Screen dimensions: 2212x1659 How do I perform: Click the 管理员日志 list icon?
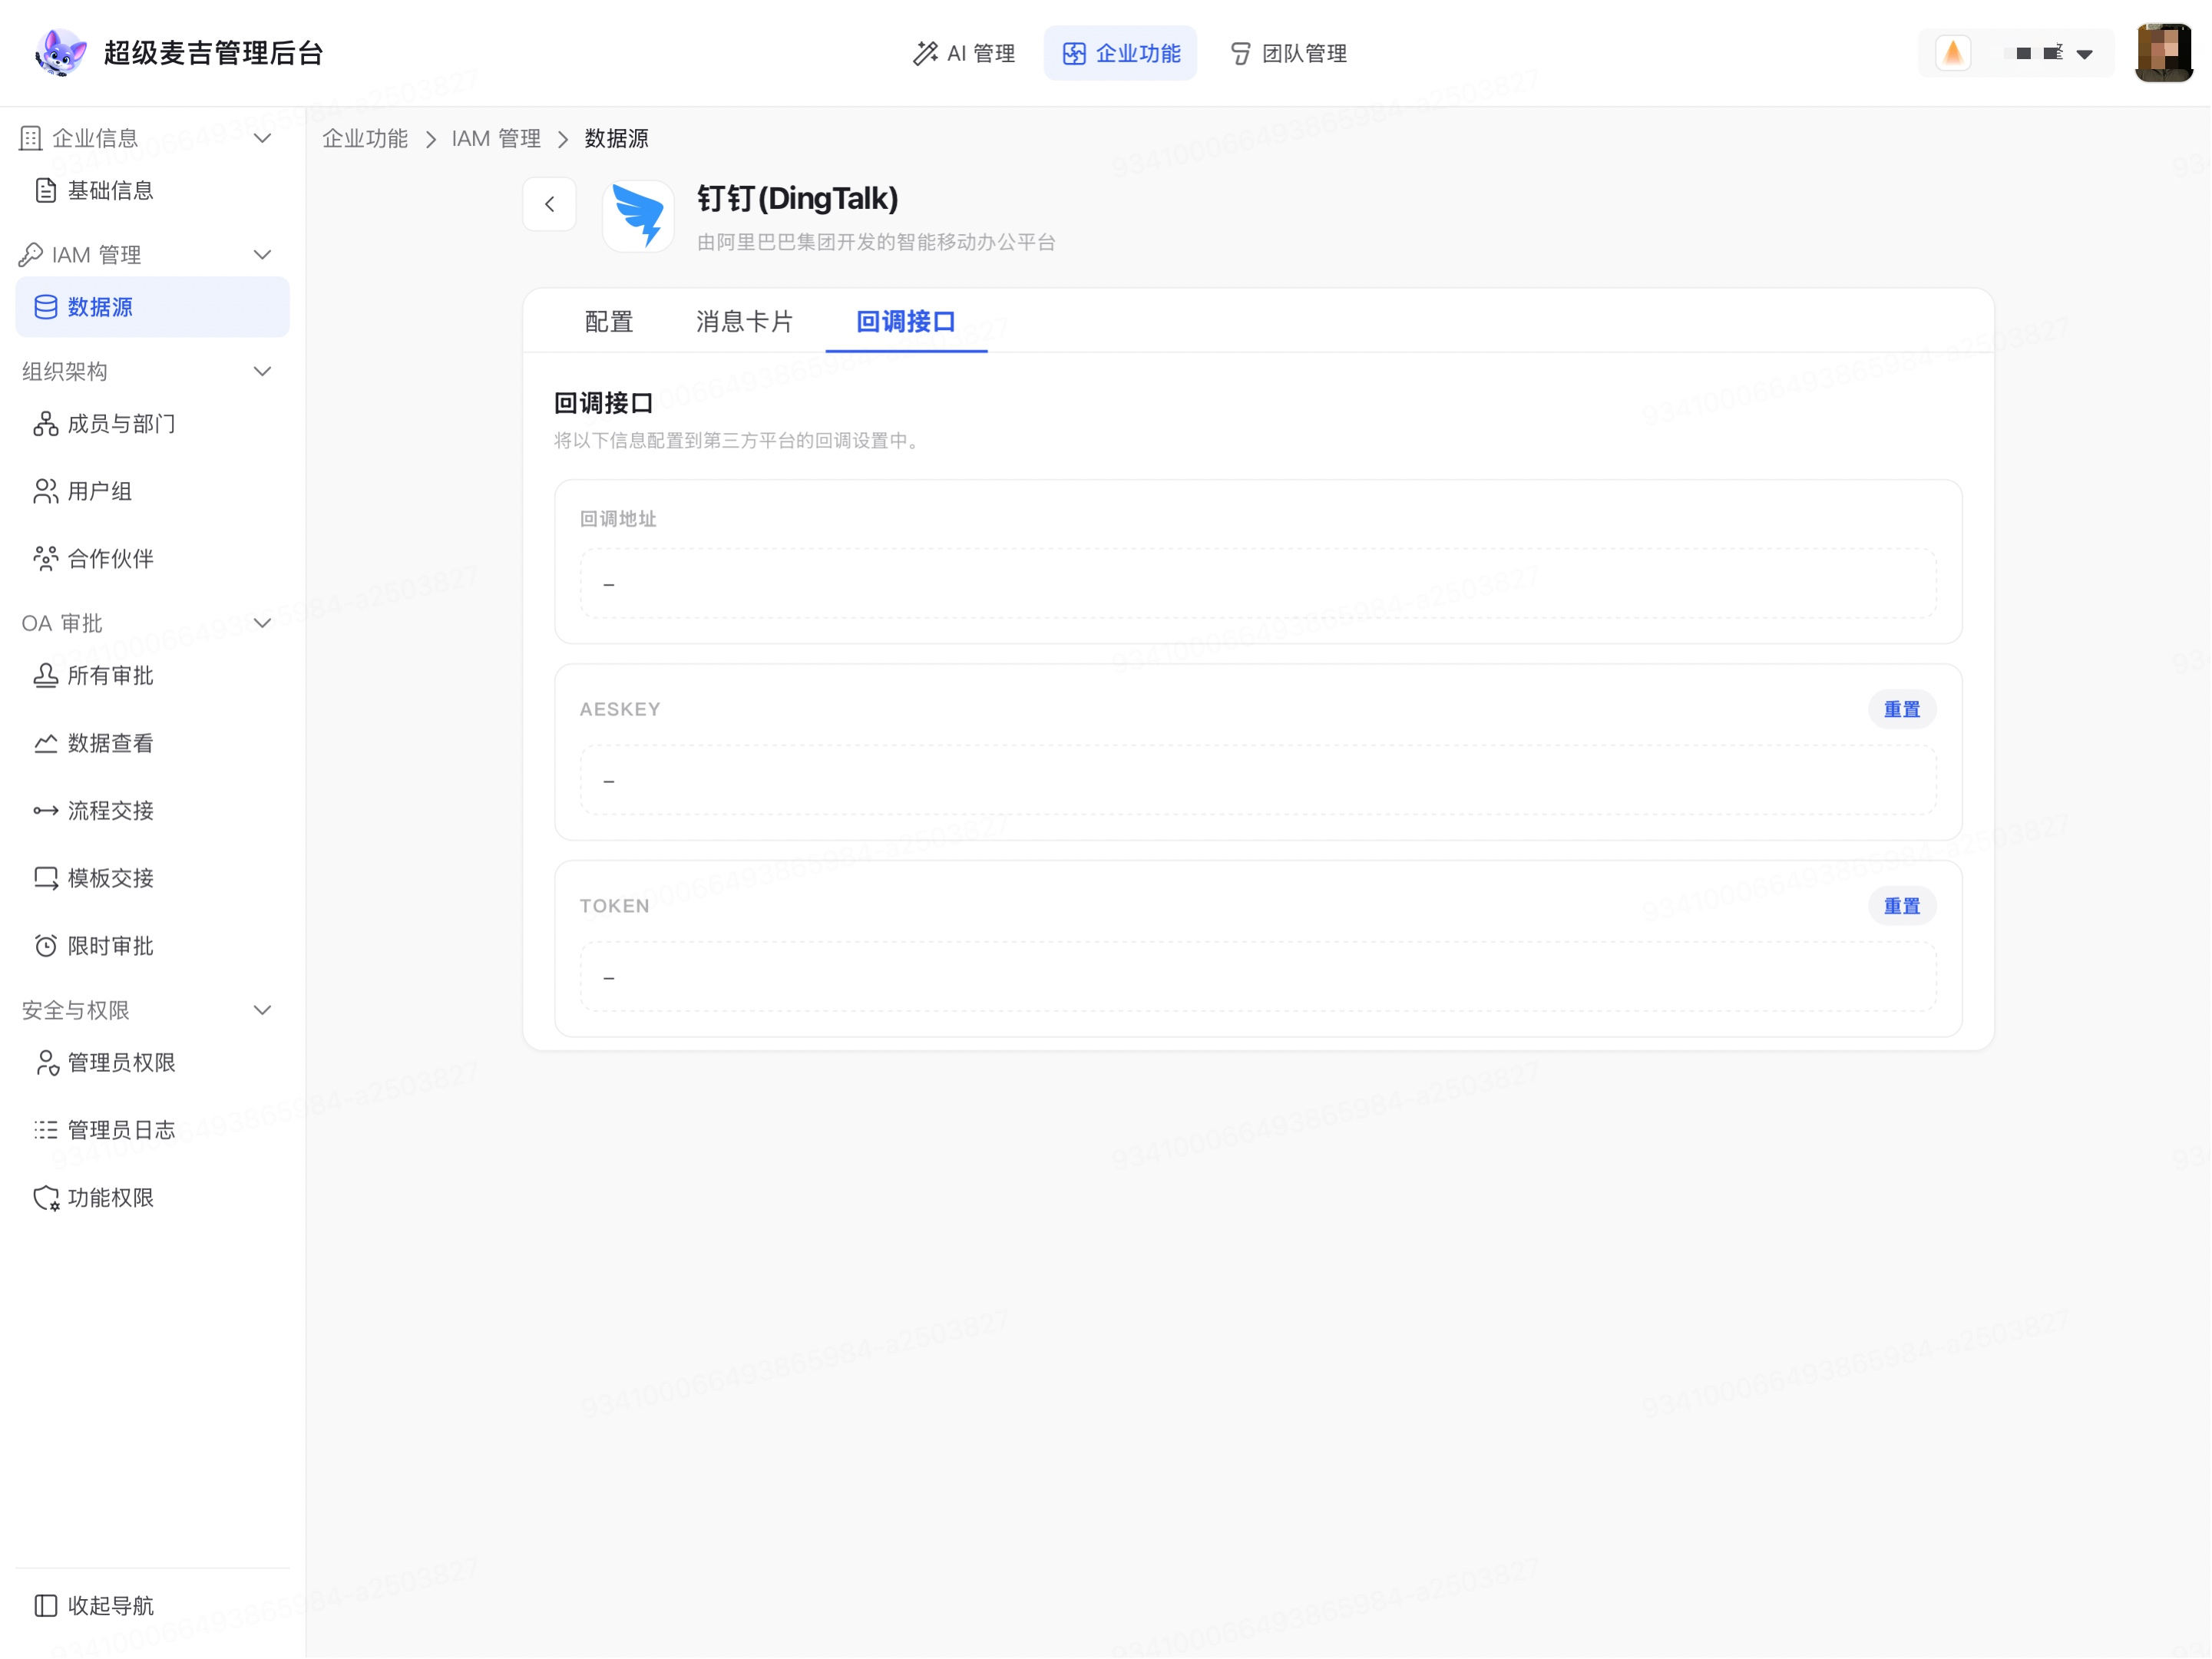click(x=45, y=1130)
